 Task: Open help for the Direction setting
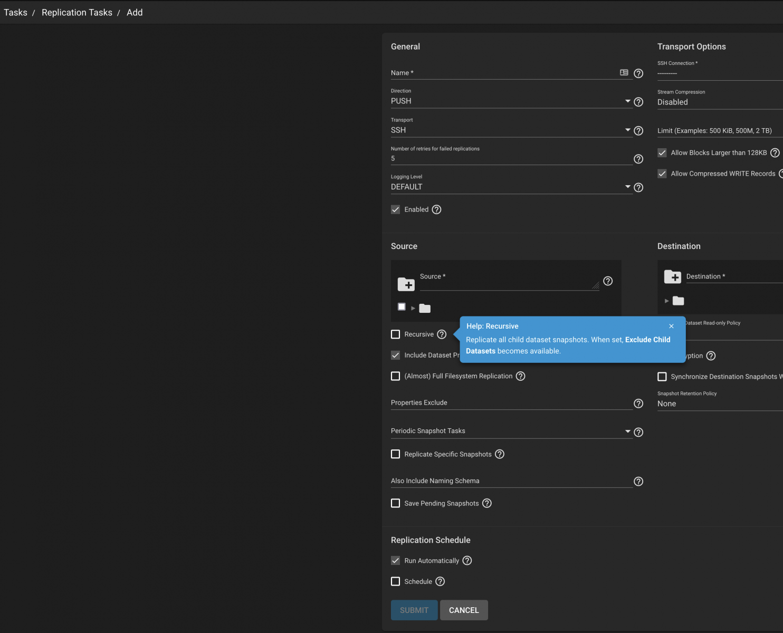click(638, 102)
